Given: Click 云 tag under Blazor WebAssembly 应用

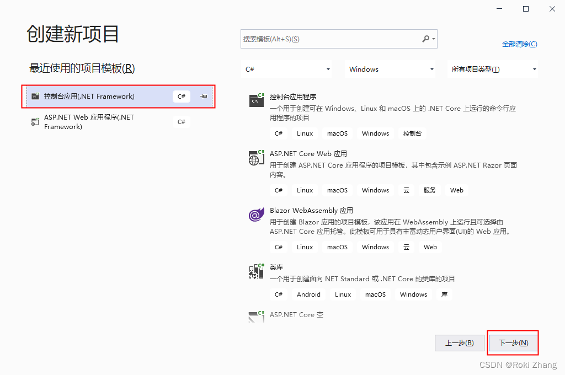Looking at the screenshot, I should coord(407,247).
